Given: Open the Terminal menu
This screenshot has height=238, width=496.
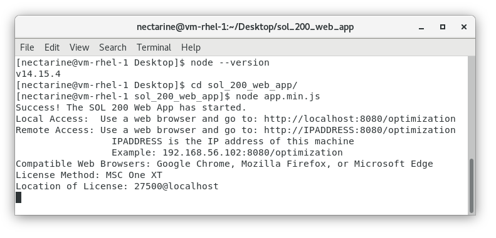Looking at the screenshot, I should pyautogui.click(x=154, y=47).
